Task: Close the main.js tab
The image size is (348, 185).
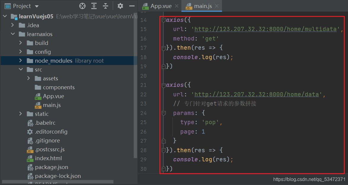Action: (x=217, y=6)
